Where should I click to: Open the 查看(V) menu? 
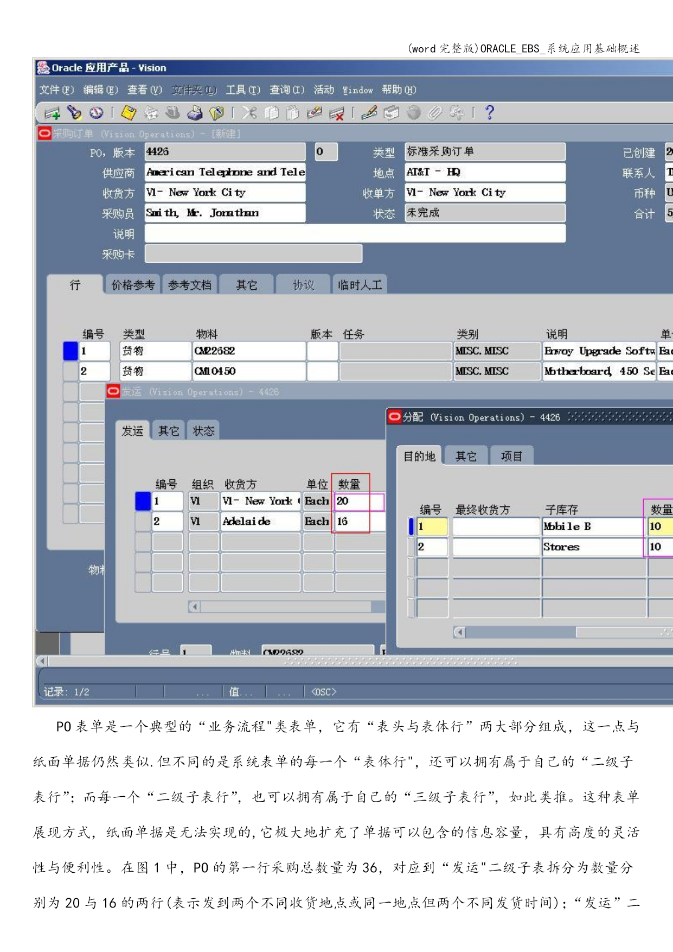(145, 90)
